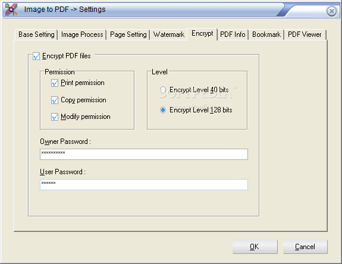This screenshot has height=264, width=342.
Task: Go to the Page Setting tab
Action: 128,34
